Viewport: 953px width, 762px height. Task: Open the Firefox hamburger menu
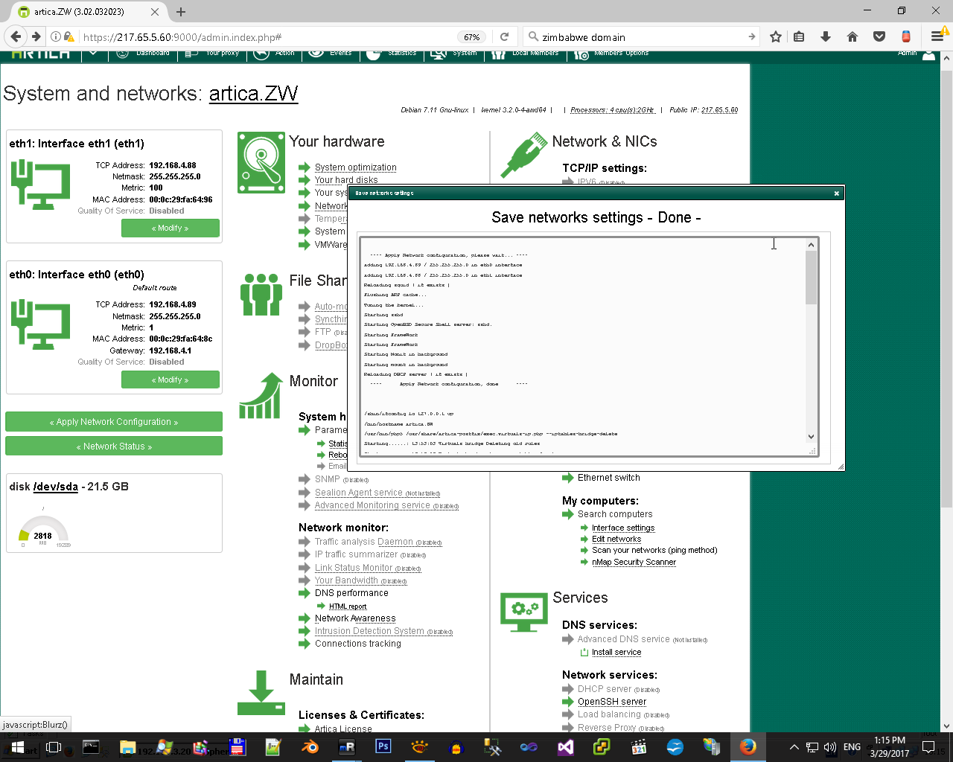pos(937,36)
